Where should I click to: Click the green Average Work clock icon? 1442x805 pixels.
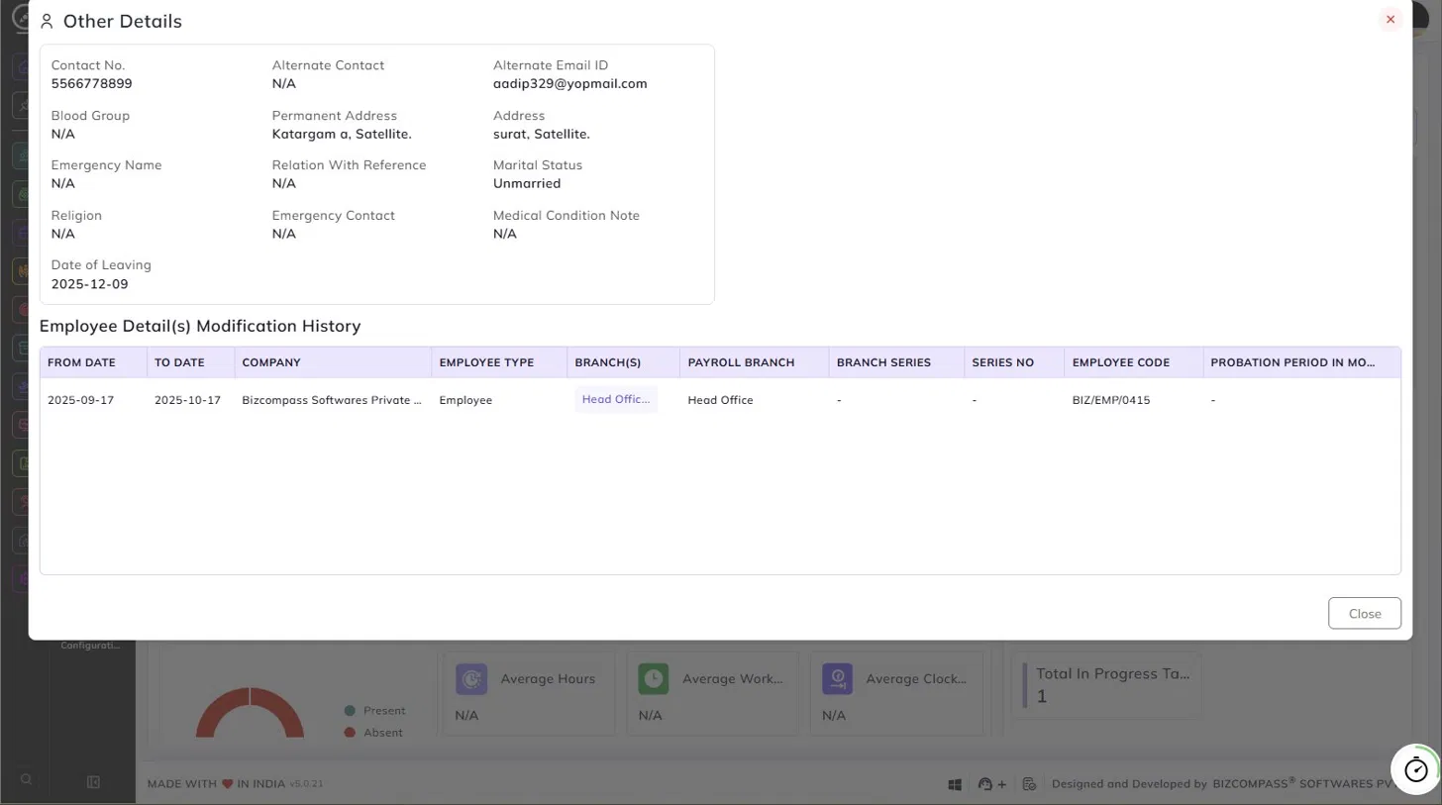point(654,679)
